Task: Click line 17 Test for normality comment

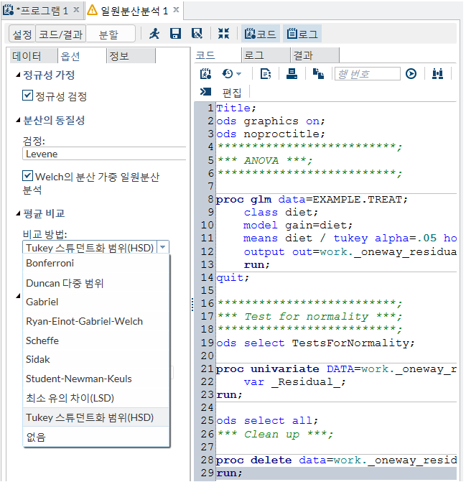Action: (309, 316)
